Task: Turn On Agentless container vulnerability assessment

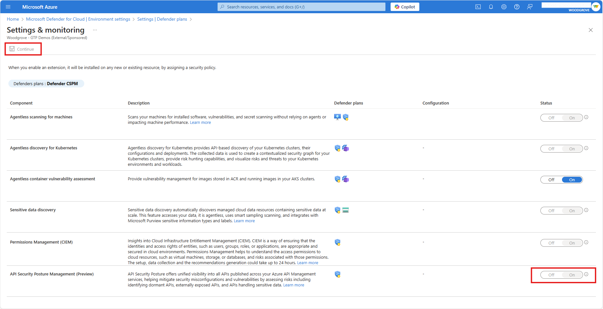Action: pyautogui.click(x=572, y=180)
